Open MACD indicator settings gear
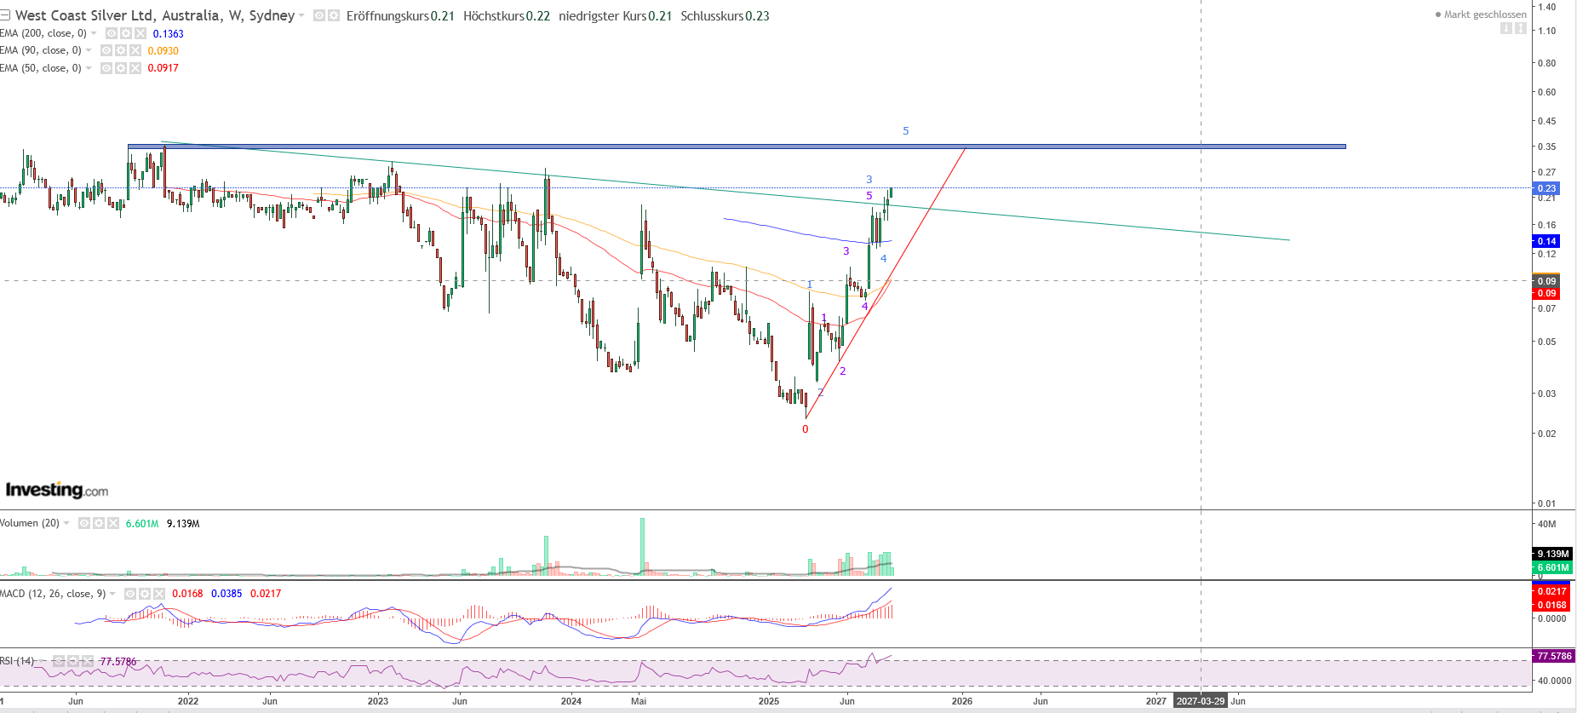1577x713 pixels. pyautogui.click(x=145, y=594)
